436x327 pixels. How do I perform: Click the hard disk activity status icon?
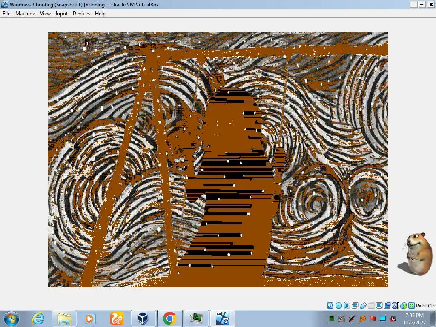pyautogui.click(x=330, y=306)
